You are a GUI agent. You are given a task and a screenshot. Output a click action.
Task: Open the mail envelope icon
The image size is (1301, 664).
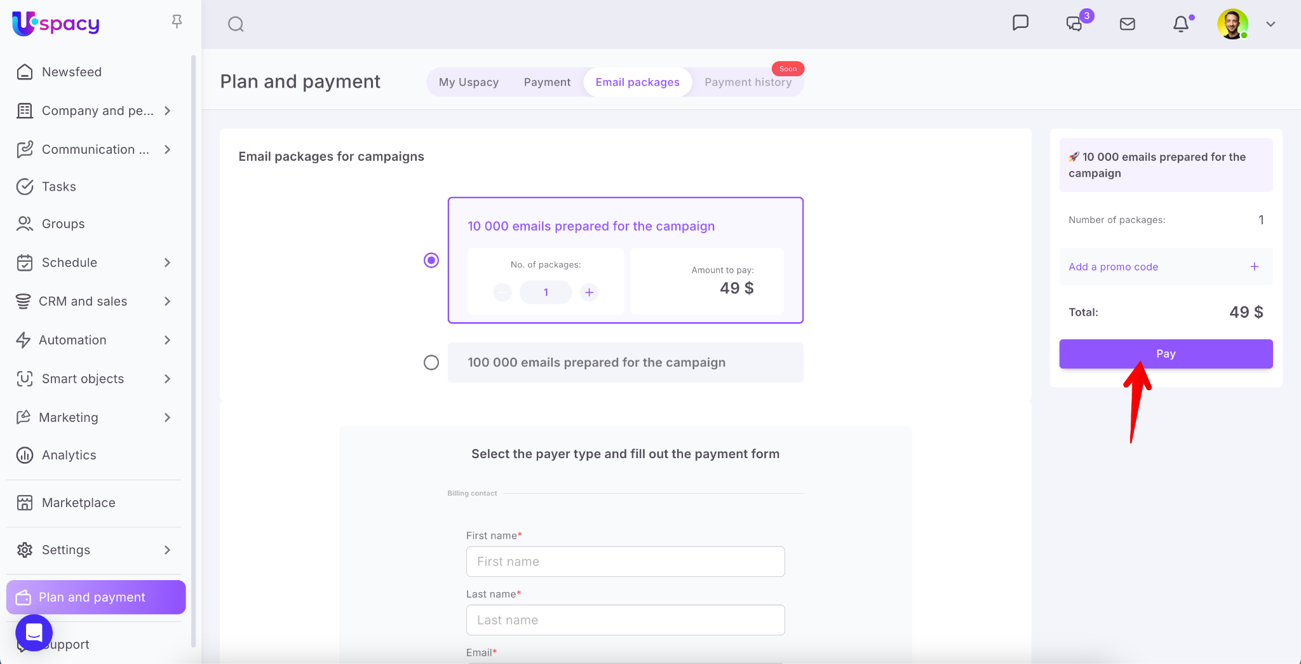click(1127, 24)
